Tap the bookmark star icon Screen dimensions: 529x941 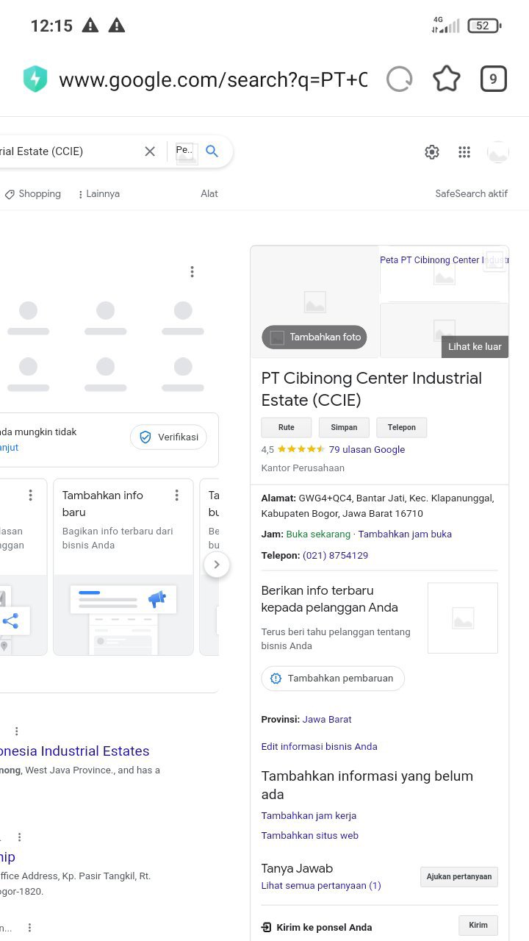[x=446, y=79]
